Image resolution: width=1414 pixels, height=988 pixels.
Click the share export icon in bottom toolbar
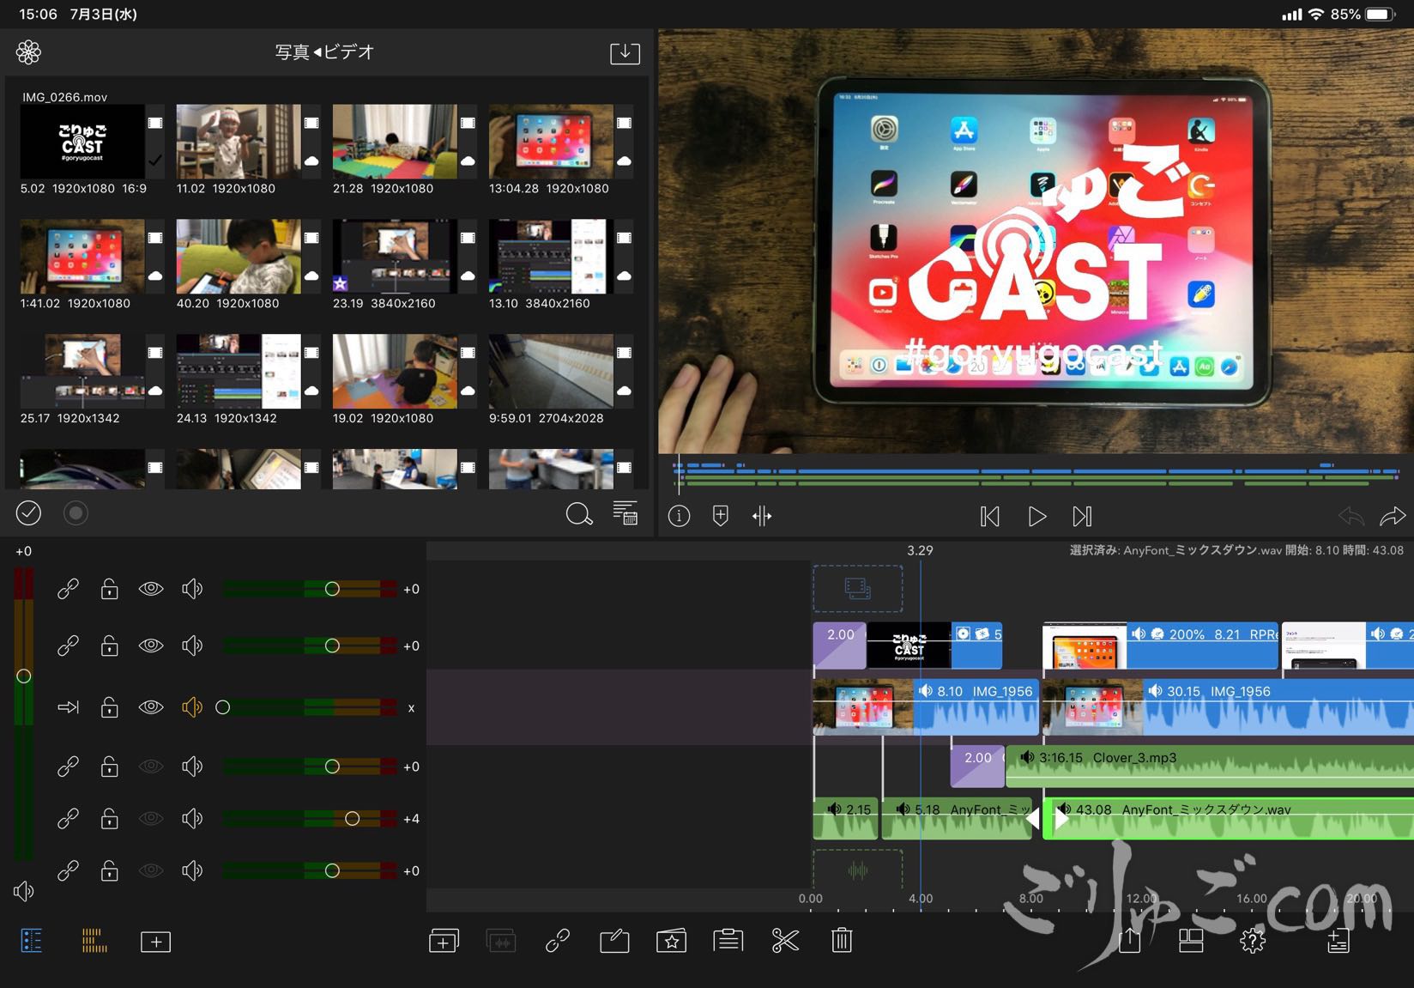1129,941
